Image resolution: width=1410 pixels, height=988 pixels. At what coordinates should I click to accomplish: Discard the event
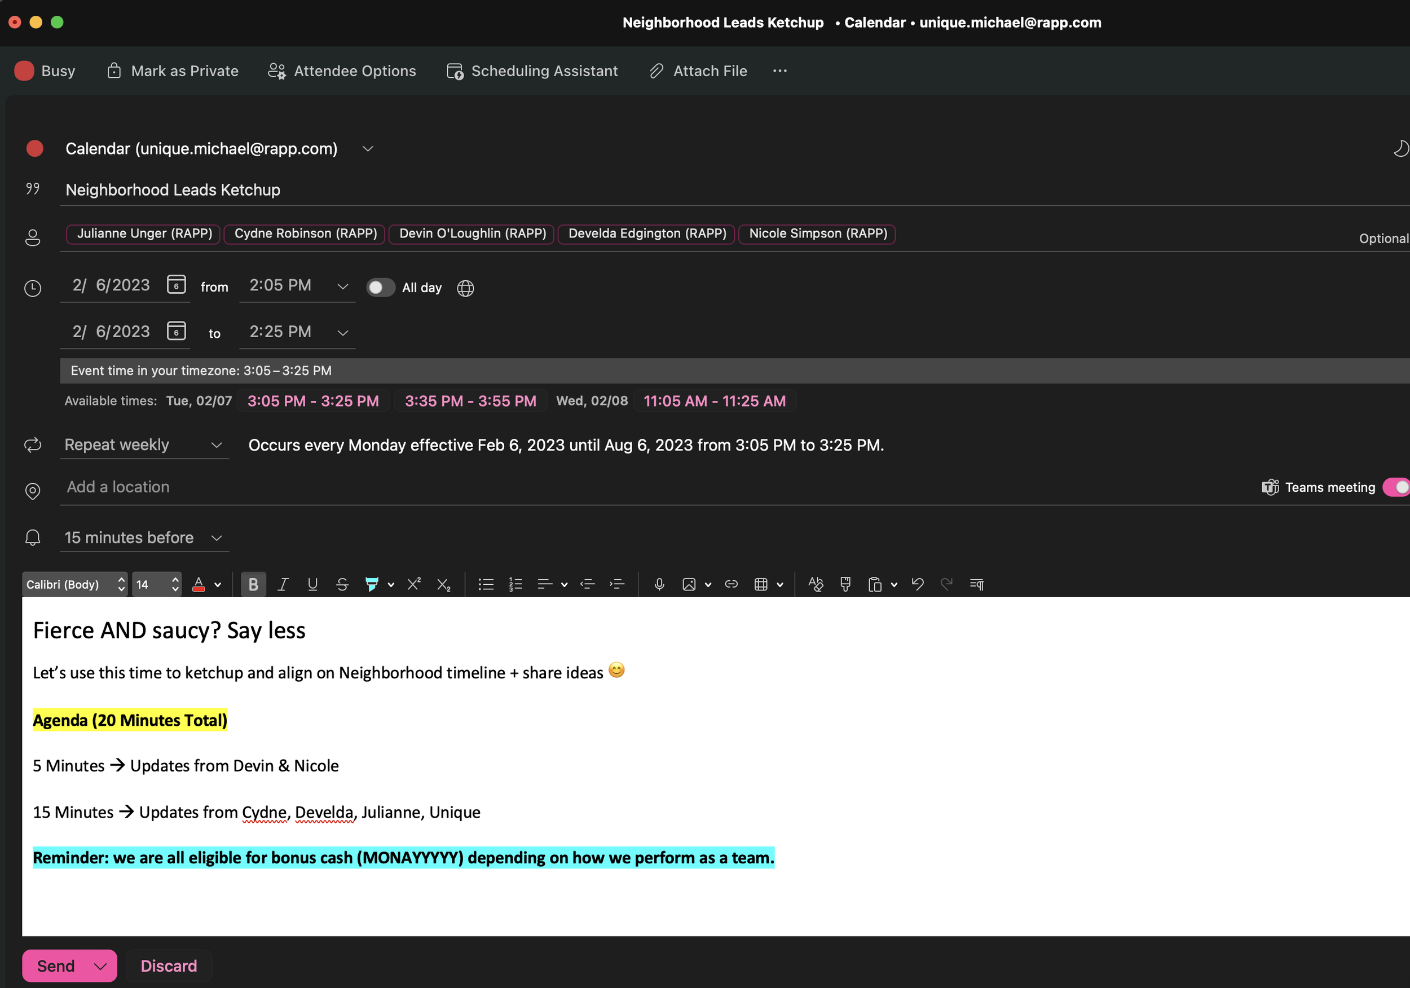point(168,965)
